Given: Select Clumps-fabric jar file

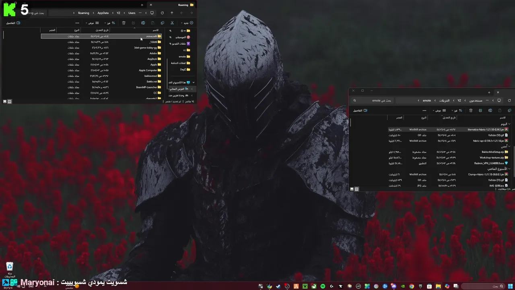Looking at the screenshot, I should point(449,174).
